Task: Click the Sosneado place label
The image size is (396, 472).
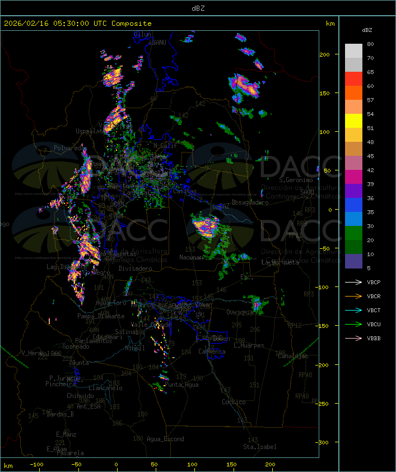Action: tap(76, 346)
